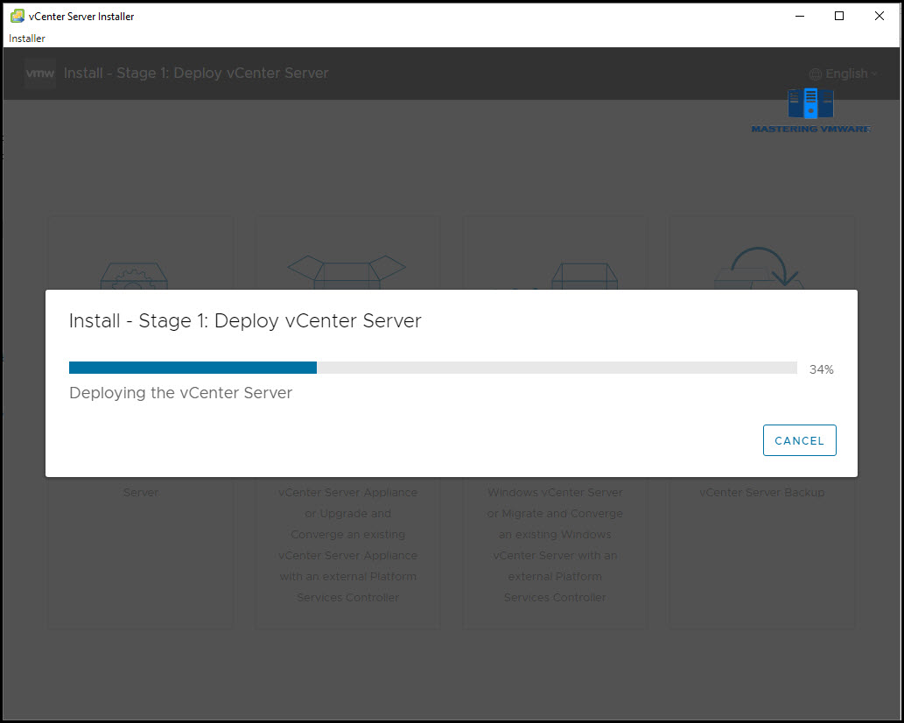Image resolution: width=904 pixels, height=723 pixels.
Task: Click the Windows vCenter Server card text
Action: (555, 544)
